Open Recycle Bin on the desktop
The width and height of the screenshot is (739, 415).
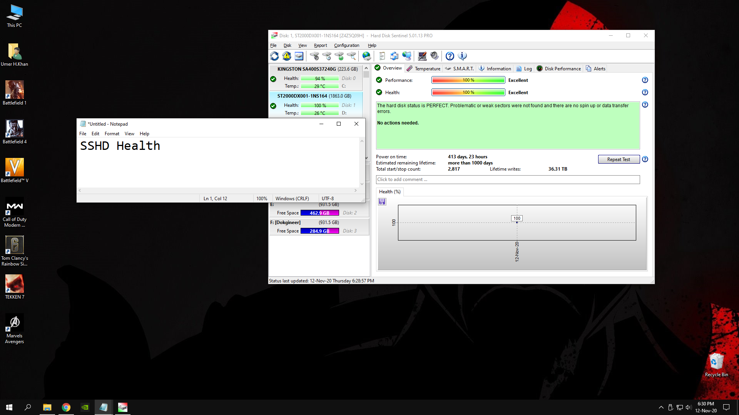click(716, 365)
